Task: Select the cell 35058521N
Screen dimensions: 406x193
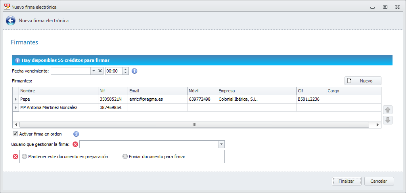Action: pyautogui.click(x=113, y=99)
